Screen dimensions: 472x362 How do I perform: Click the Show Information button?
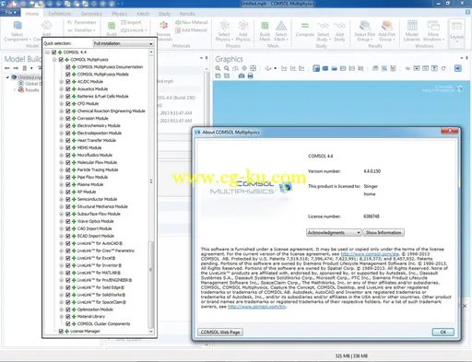point(383,233)
